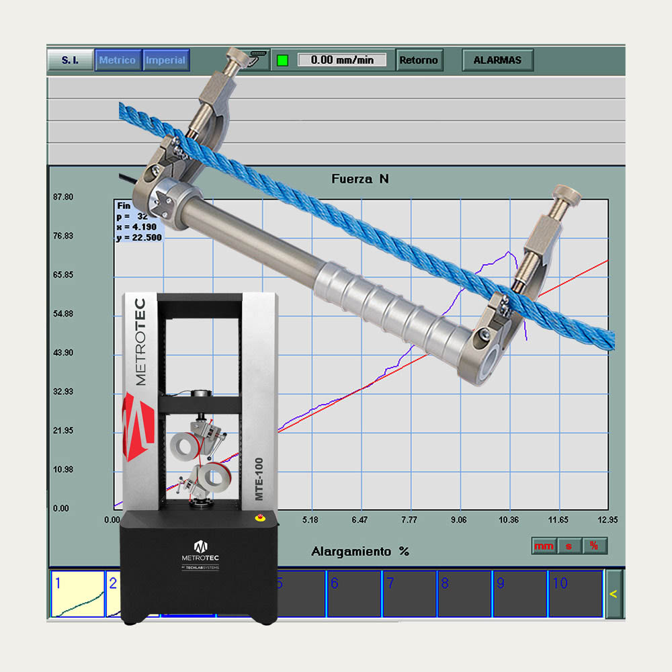This screenshot has height=672, width=672.
Task: Switch units to Metrico
Action: tap(117, 60)
